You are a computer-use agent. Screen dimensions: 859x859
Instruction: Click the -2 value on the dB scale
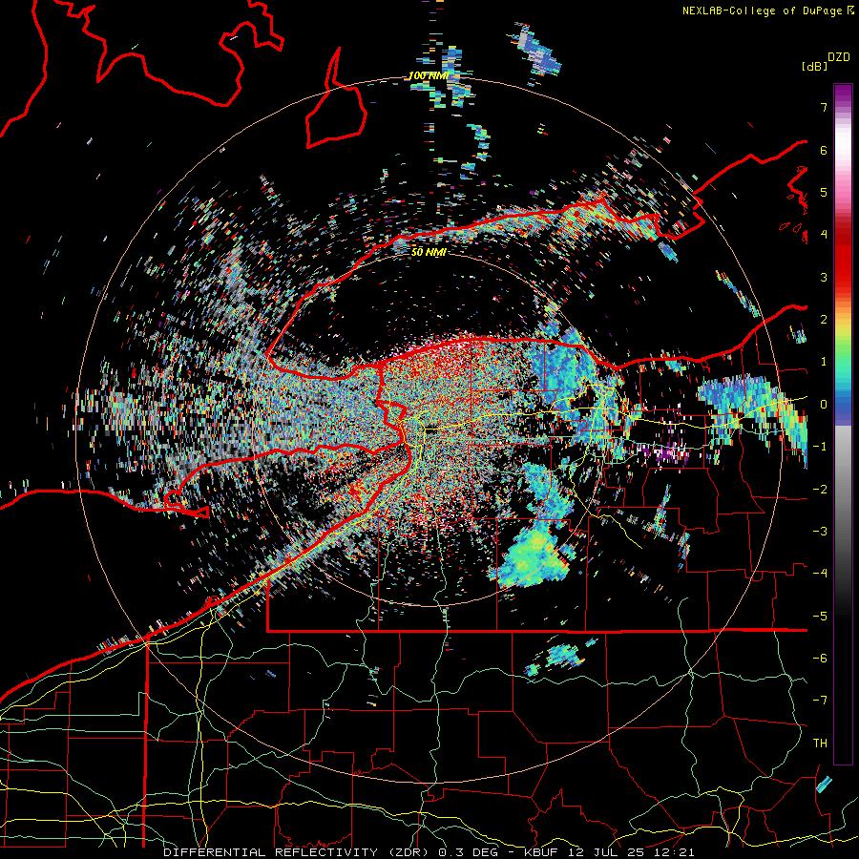(820, 490)
